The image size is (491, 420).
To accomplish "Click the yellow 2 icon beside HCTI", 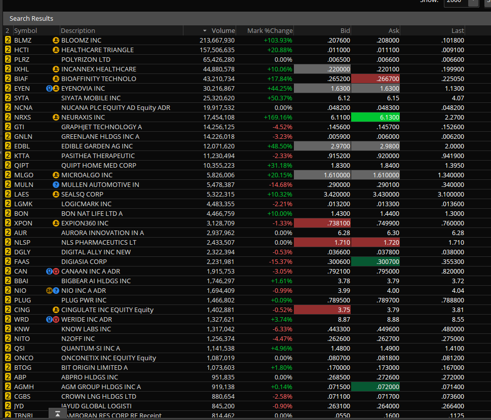I will pos(8,50).
